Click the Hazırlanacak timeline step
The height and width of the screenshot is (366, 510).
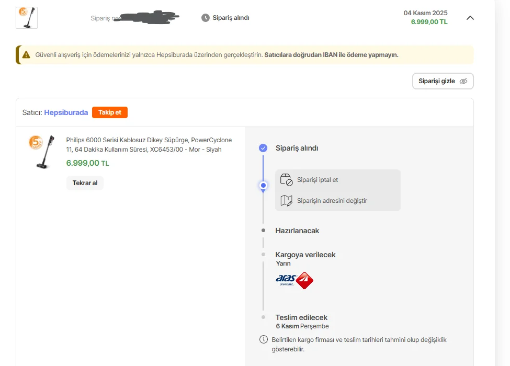coord(297,231)
